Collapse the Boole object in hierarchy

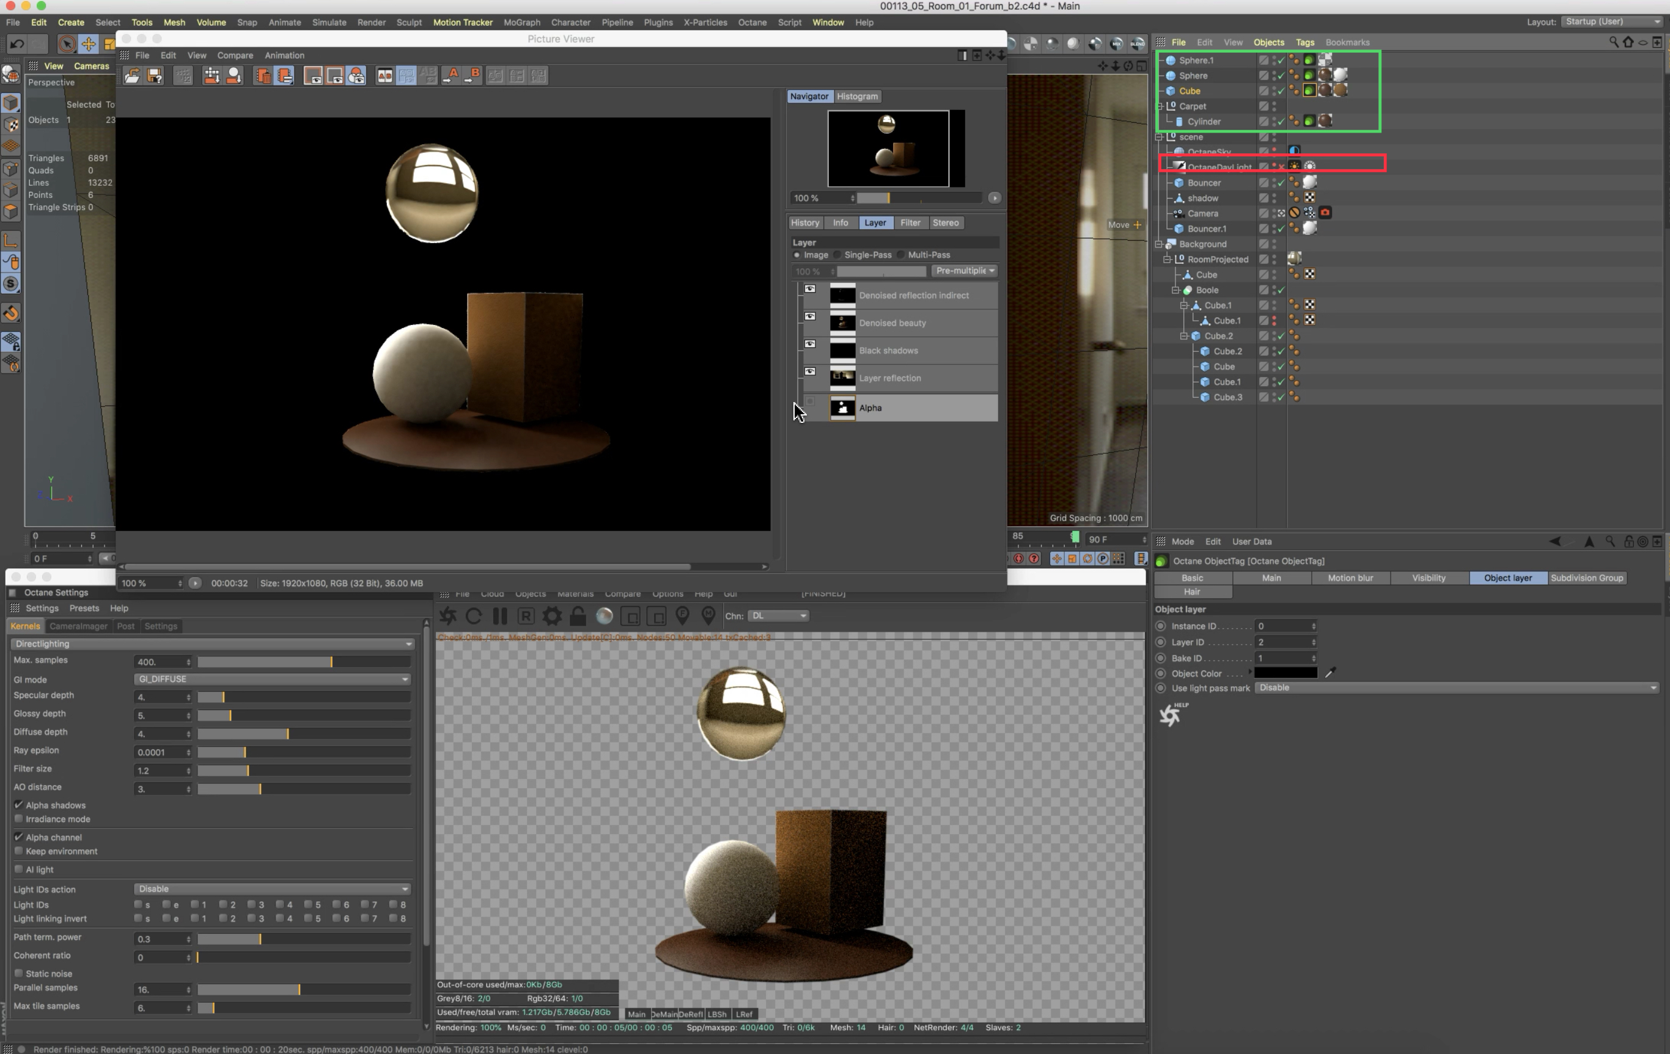[1175, 290]
